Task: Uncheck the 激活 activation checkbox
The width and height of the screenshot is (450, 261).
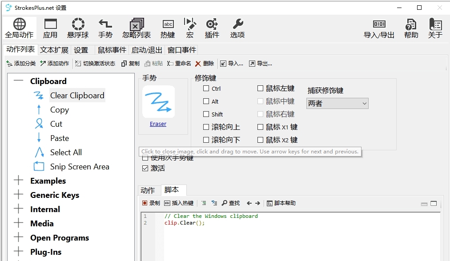Action: coord(145,168)
